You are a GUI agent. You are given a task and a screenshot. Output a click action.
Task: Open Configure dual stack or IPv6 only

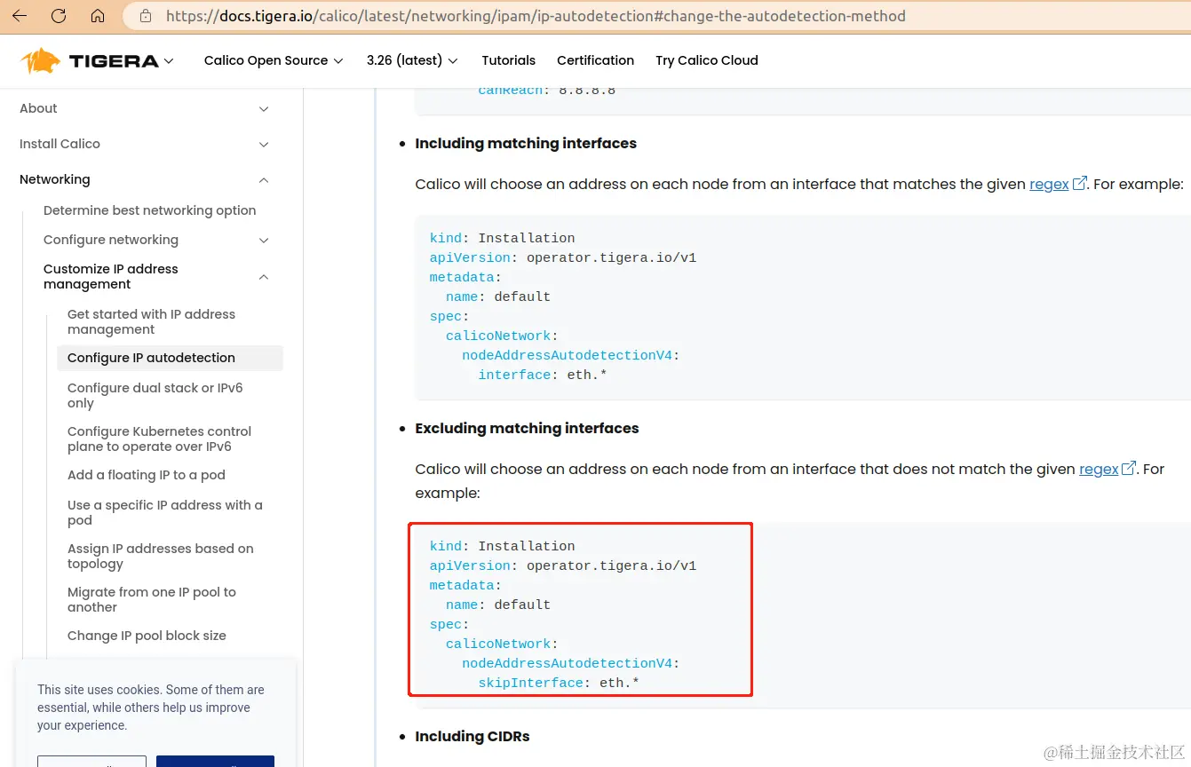tap(155, 395)
